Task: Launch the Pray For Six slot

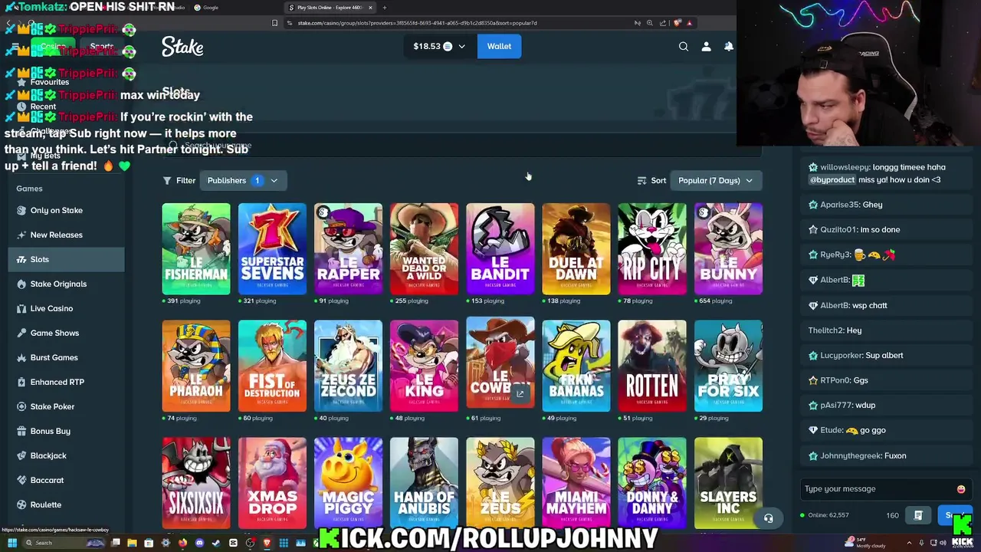Action: click(728, 366)
